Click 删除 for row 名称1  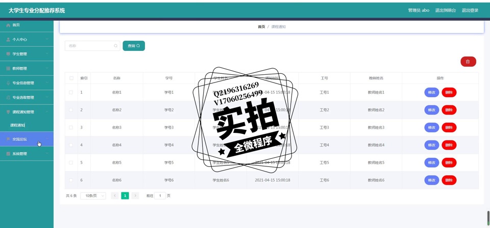coord(449,93)
